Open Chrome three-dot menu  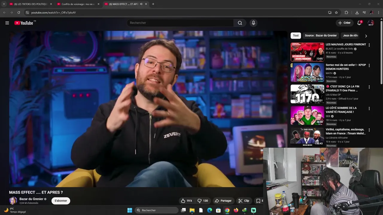click(379, 13)
